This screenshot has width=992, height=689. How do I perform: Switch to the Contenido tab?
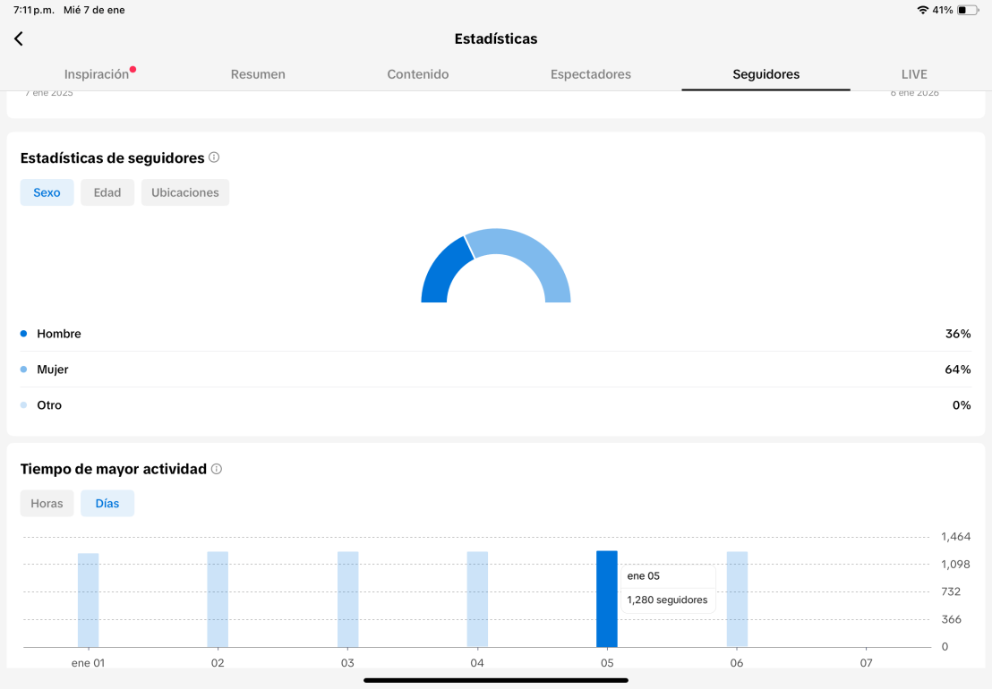pyautogui.click(x=417, y=74)
